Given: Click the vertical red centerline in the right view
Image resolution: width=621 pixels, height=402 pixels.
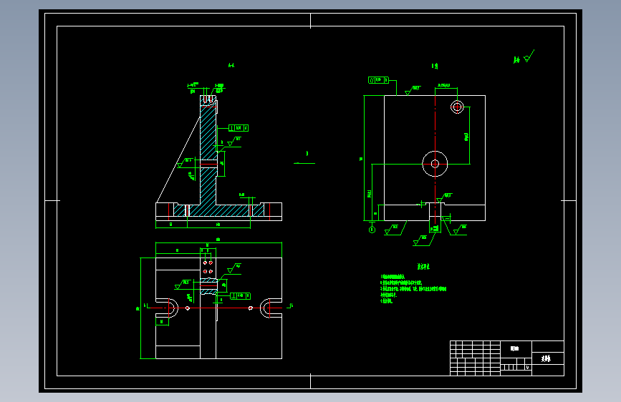Looking at the screenshot, I should point(435,158).
